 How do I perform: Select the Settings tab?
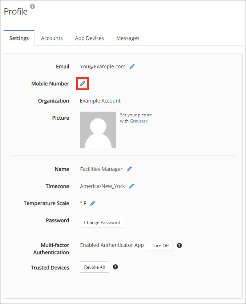(19, 38)
